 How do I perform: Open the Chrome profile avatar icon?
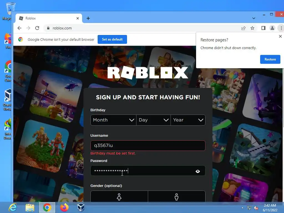[x=272, y=28]
